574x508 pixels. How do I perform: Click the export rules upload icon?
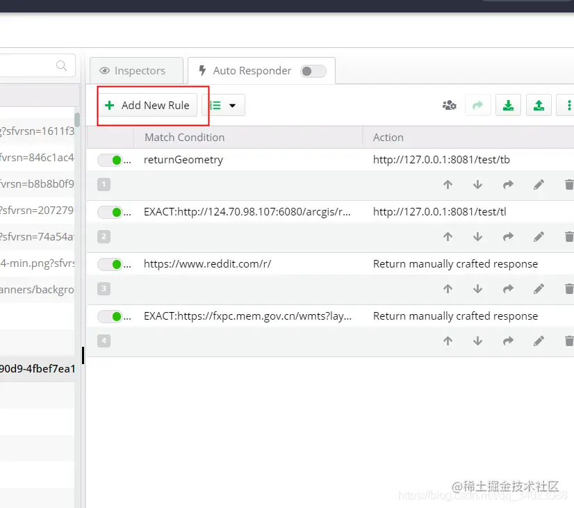[x=539, y=106]
